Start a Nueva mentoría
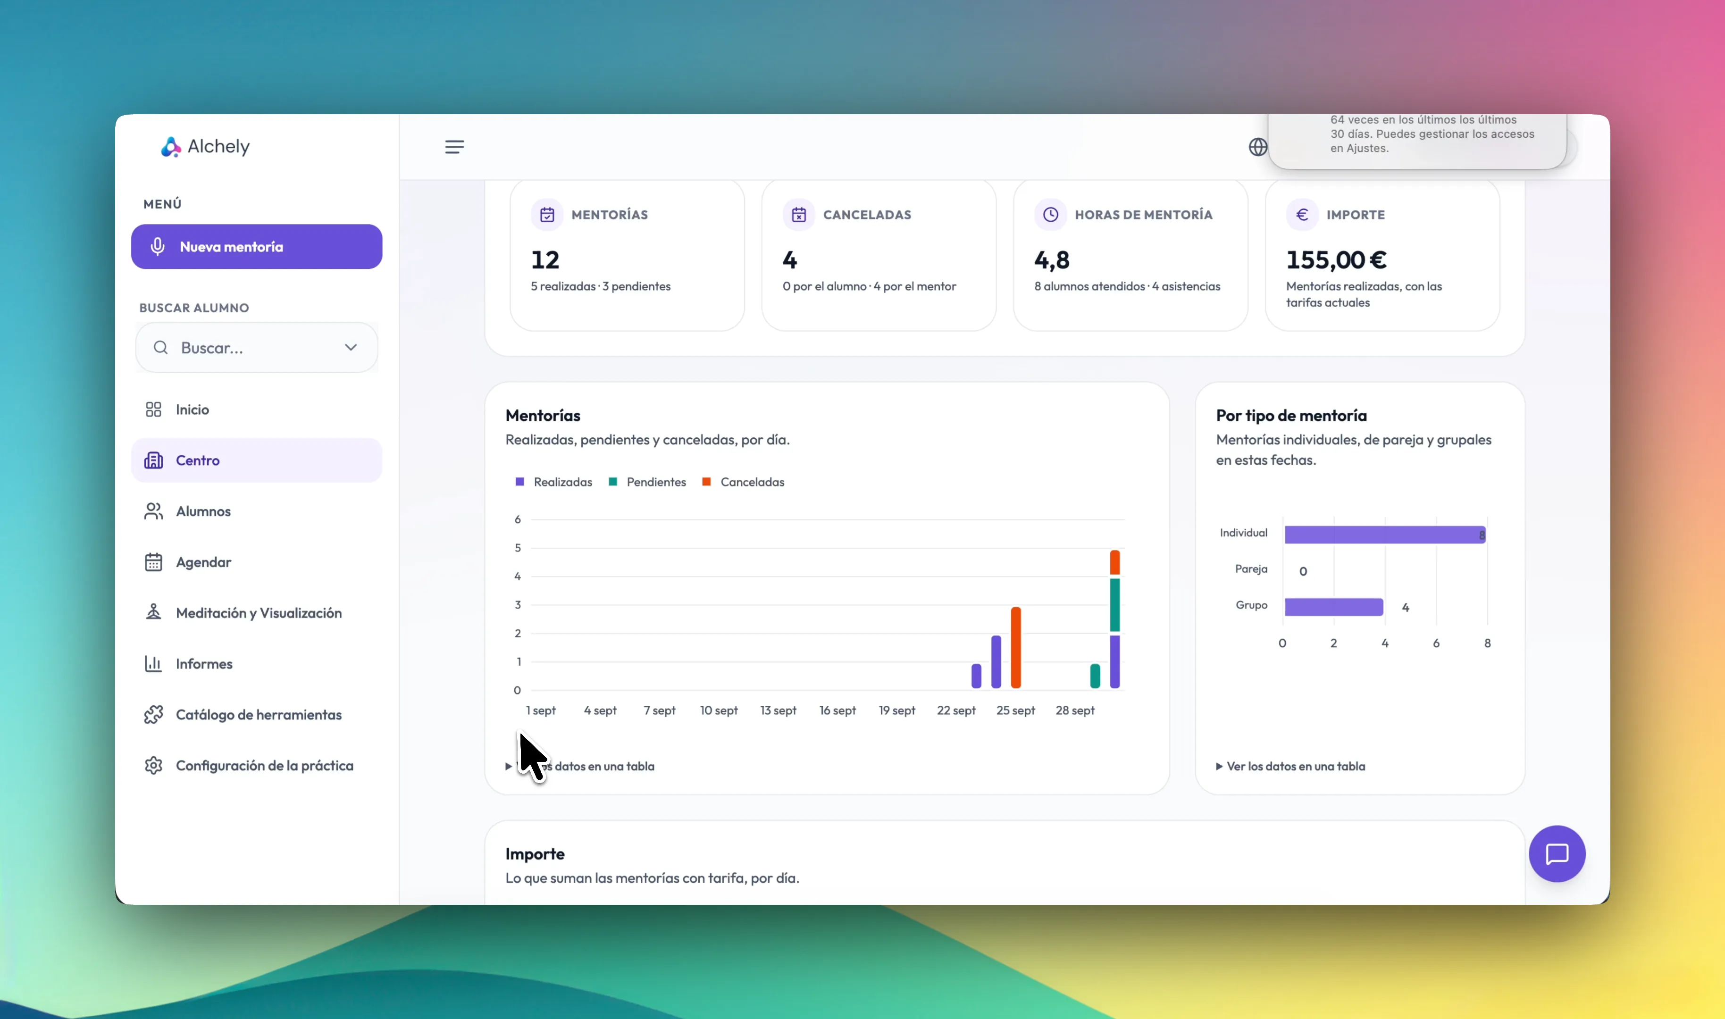 256,247
